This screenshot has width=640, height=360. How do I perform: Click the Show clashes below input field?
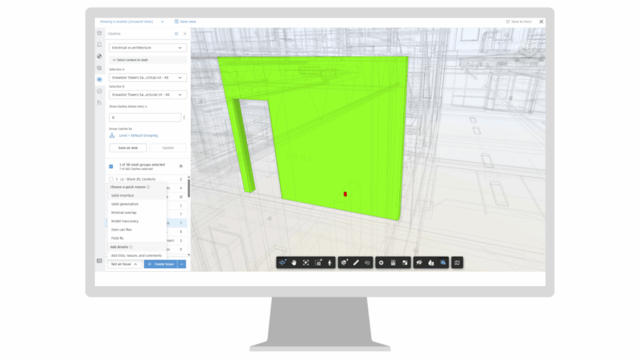[x=146, y=117]
